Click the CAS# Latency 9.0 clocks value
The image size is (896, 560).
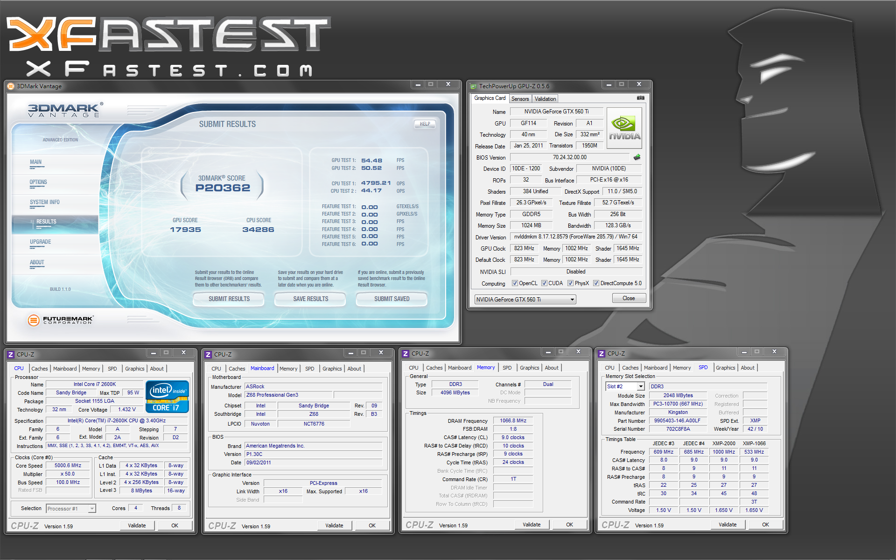click(x=513, y=437)
